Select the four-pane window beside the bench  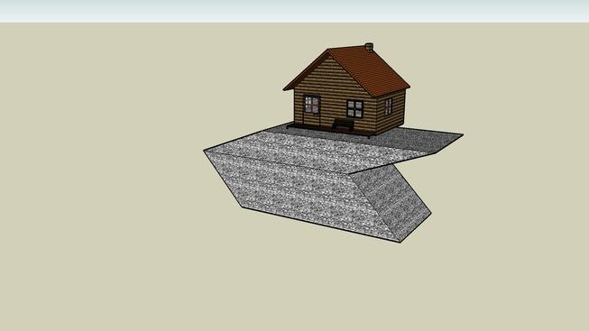pos(354,109)
